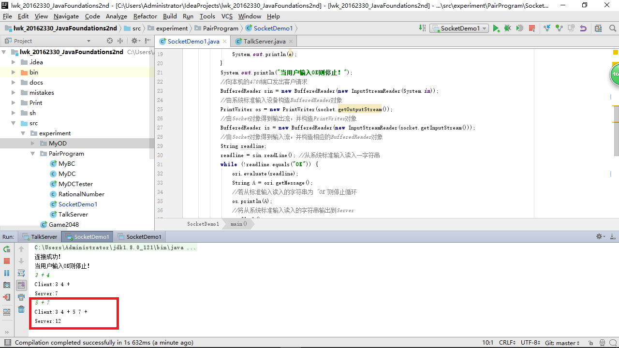
Task: Toggle scroll to end of console
Action: pos(21,285)
